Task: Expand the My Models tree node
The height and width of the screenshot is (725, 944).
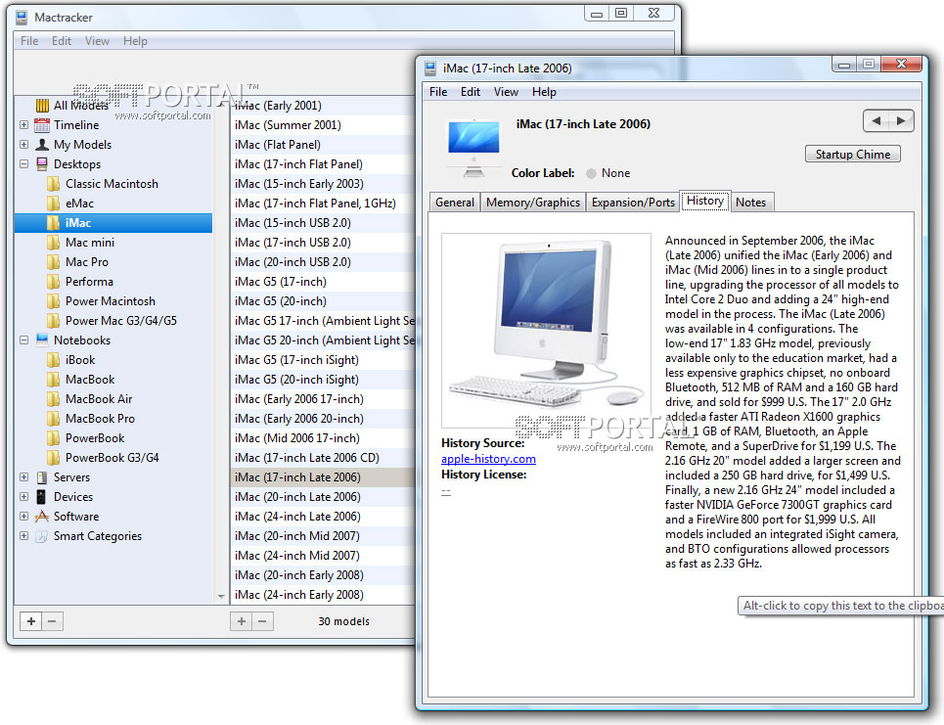Action: coord(23,145)
